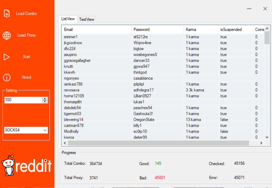This screenshot has width=272, height=188.
Task: Click the 13 karma cell
Action: 193,120
